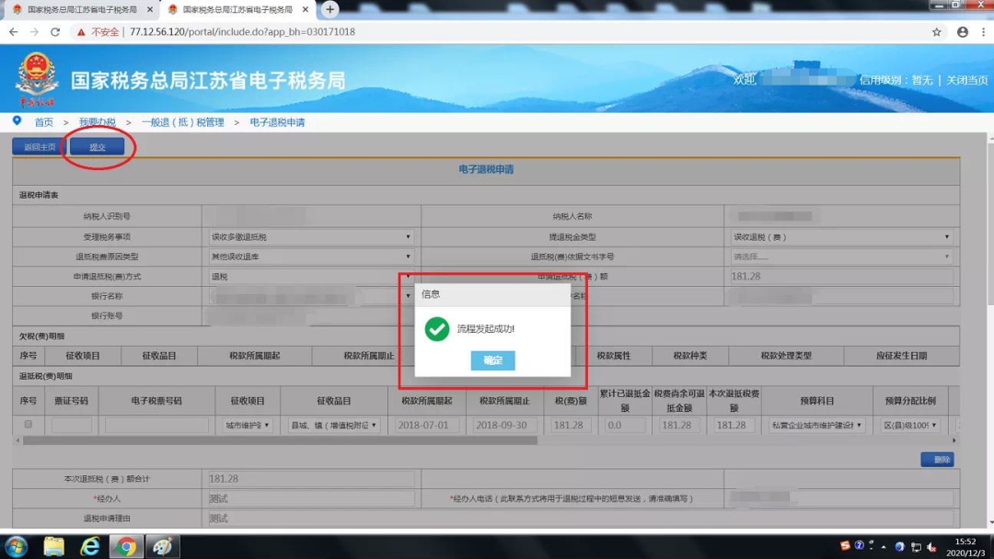Click the 票证号码 input box

tap(72, 425)
